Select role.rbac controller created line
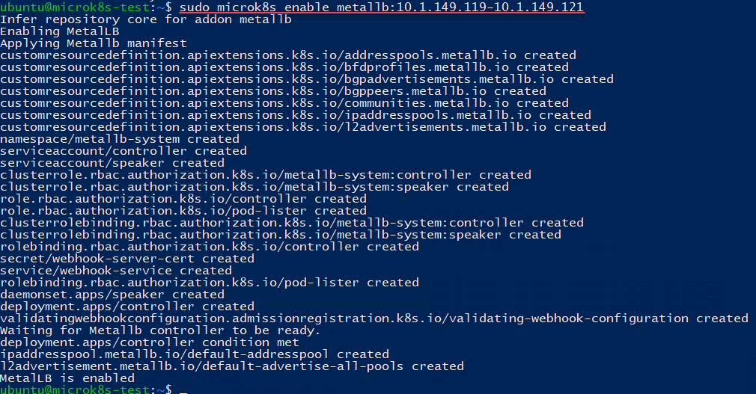 coord(183,199)
